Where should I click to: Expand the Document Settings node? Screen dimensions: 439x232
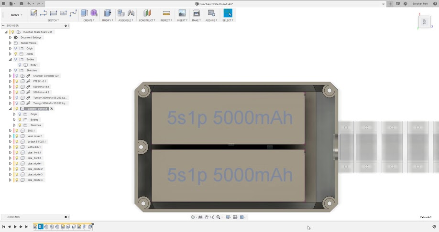click(10, 37)
